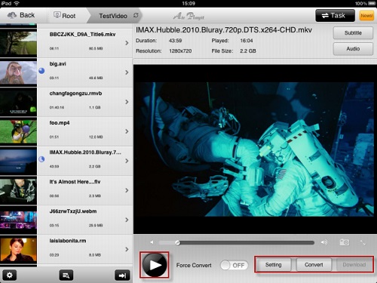Click the IMAX.Hubble title in detail pane
This screenshot has height=283, width=377.
[224, 30]
